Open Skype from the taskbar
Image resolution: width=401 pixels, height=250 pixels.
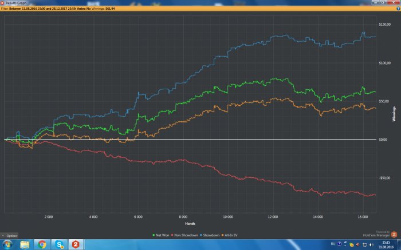click(59, 244)
